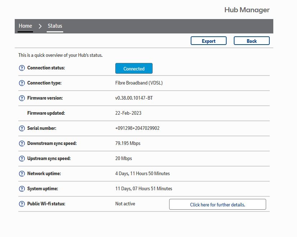Click the Network uptime help icon

click(x=22, y=174)
